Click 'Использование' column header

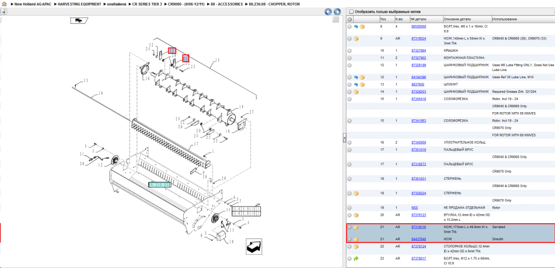click(523, 19)
